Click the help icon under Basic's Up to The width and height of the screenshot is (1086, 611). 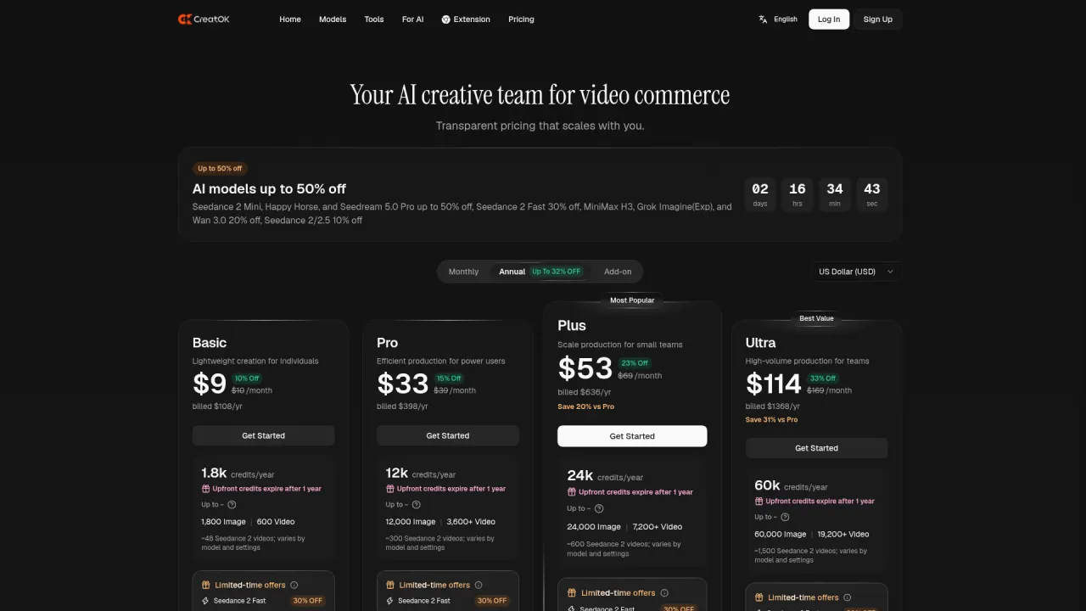[232, 505]
